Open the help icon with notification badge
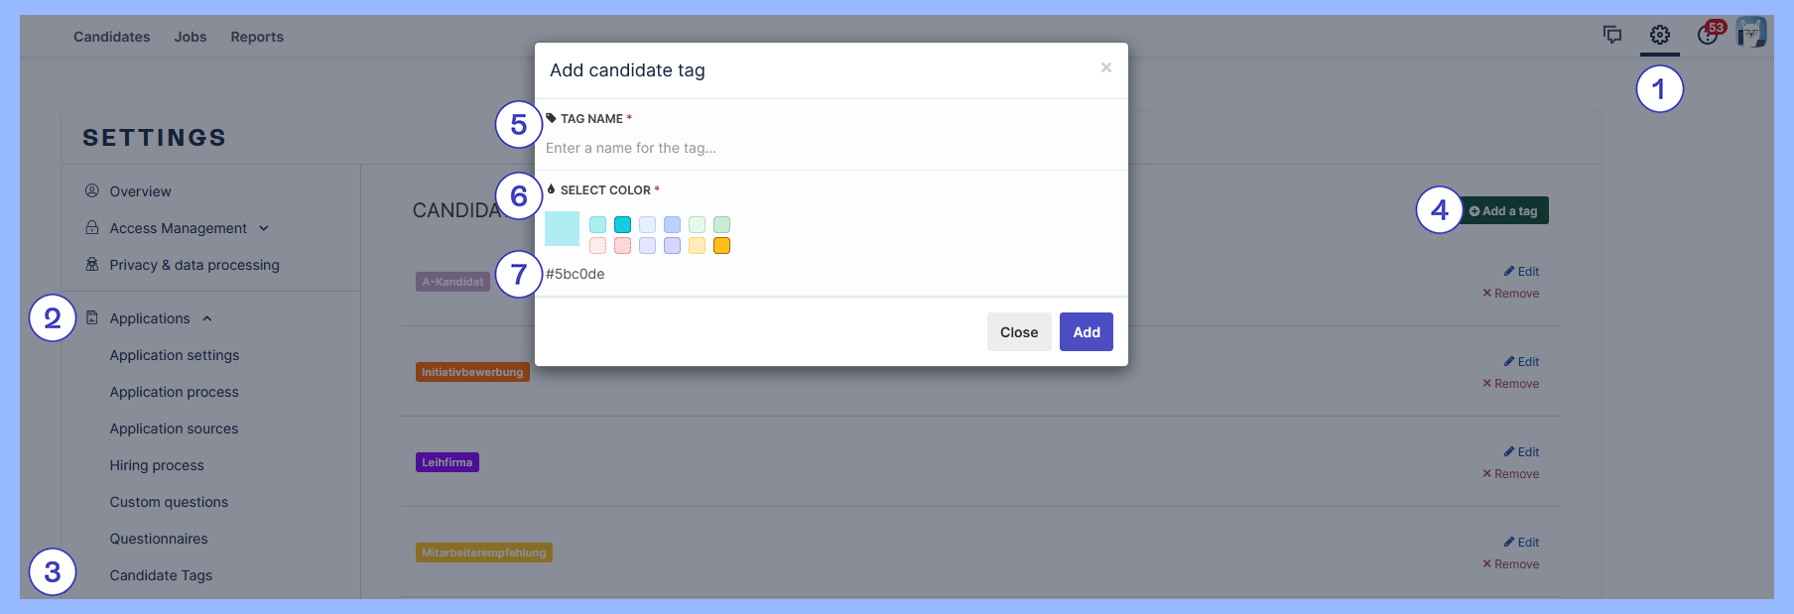The width and height of the screenshot is (1794, 614). pos(1708,36)
